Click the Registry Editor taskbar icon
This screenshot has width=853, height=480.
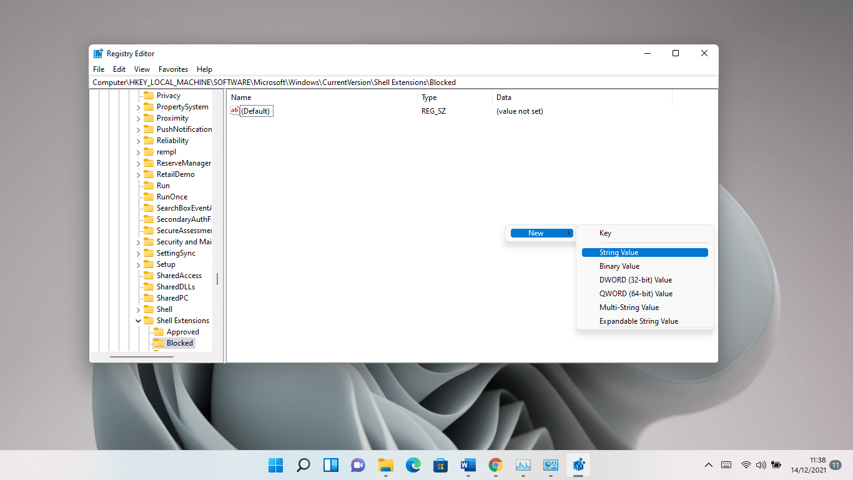578,465
